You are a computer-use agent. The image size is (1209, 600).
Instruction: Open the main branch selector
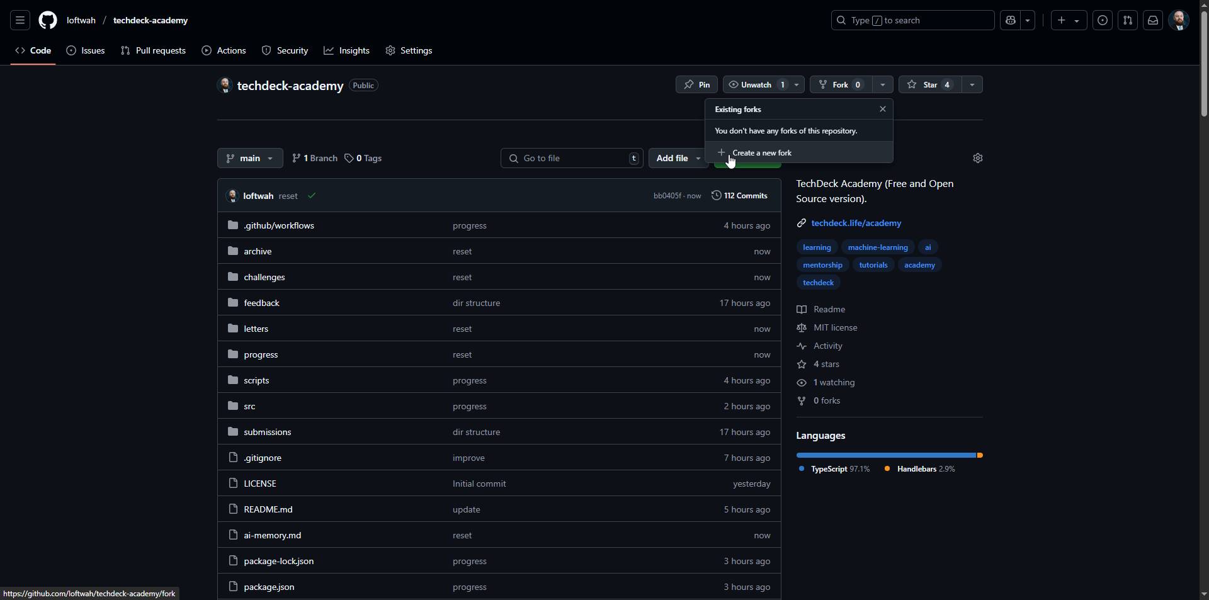250,158
